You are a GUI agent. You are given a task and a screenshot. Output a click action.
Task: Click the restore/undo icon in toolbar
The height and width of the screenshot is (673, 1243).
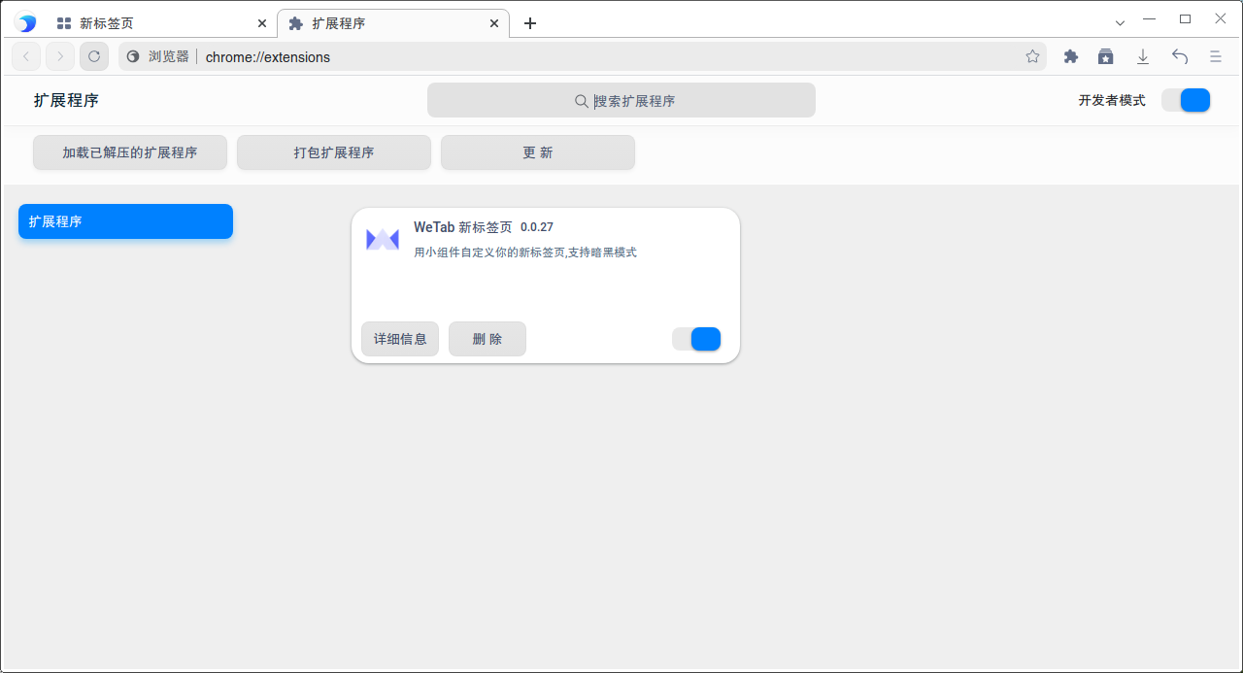pyautogui.click(x=1179, y=56)
